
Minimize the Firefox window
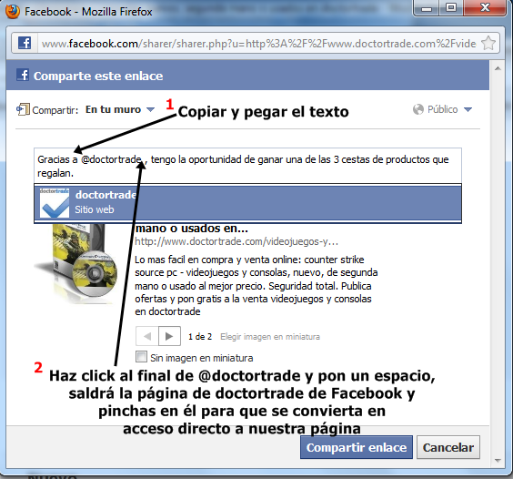pyautogui.click(x=426, y=8)
